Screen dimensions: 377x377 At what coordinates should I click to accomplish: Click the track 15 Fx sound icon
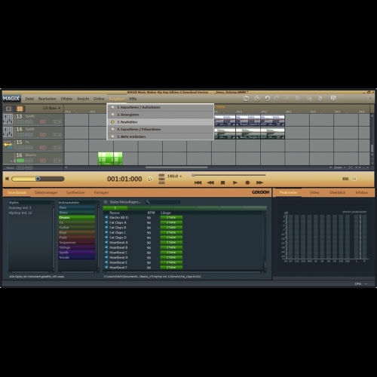click(8, 145)
